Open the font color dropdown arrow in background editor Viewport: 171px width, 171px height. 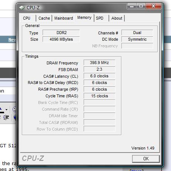[6, 110]
